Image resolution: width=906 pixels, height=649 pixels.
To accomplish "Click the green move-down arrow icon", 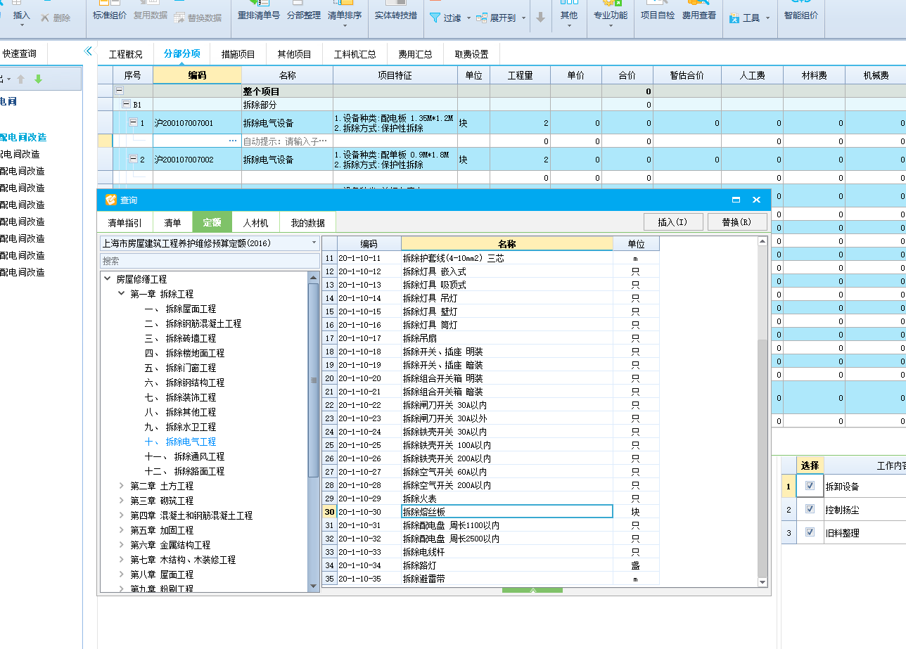I will coord(38,79).
